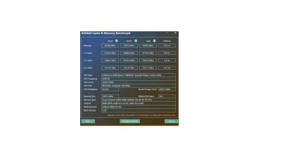Select L2 Cache copy 1923.8 GB/s
The image size is (285, 160).
coord(148,60)
